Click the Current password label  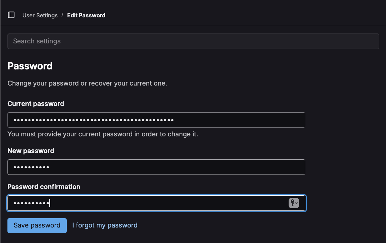(36, 104)
